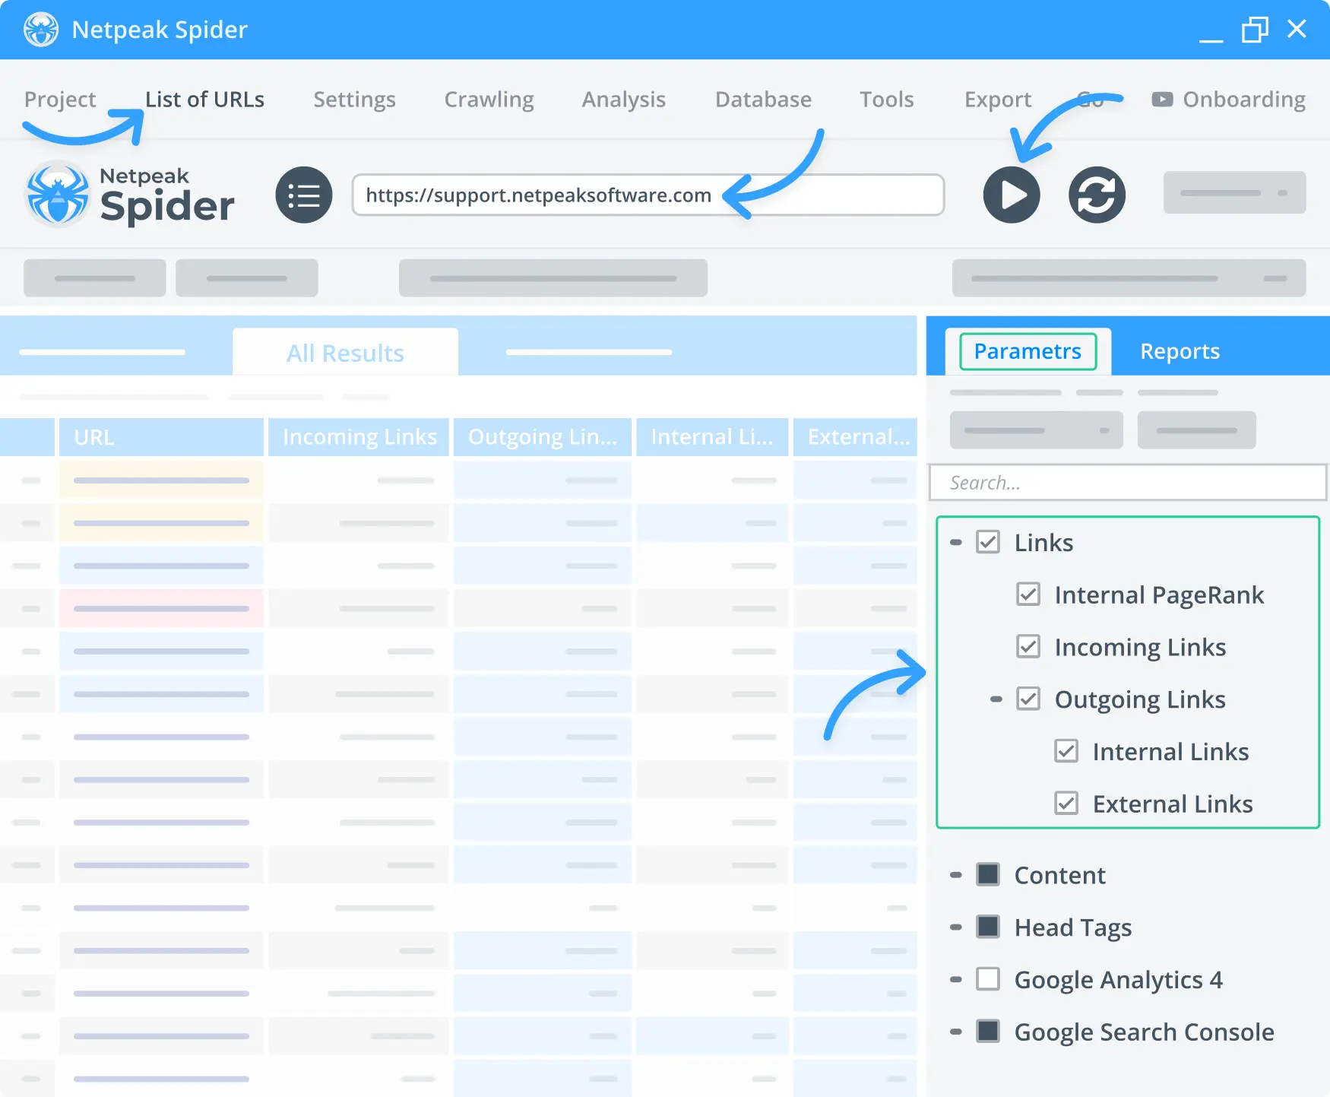Open the dropdown under the Parametrs tab
1330x1097 pixels.
(x=1036, y=430)
